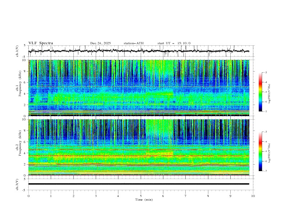Click the date 'Dec.24, 2025'
Image resolution: width=285 pixels, height=220 pixels.
[100, 43]
